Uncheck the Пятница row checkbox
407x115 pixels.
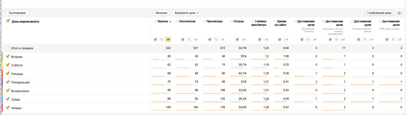pyautogui.click(x=8, y=73)
